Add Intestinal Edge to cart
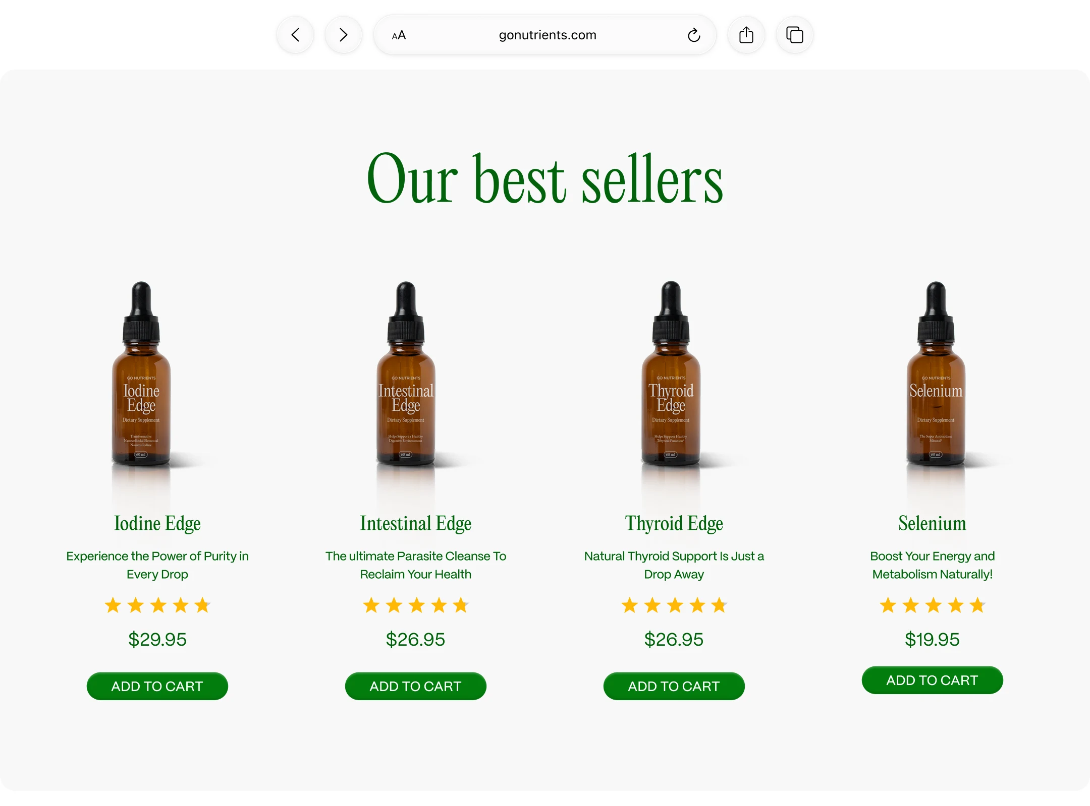This screenshot has width=1090, height=806. (415, 686)
